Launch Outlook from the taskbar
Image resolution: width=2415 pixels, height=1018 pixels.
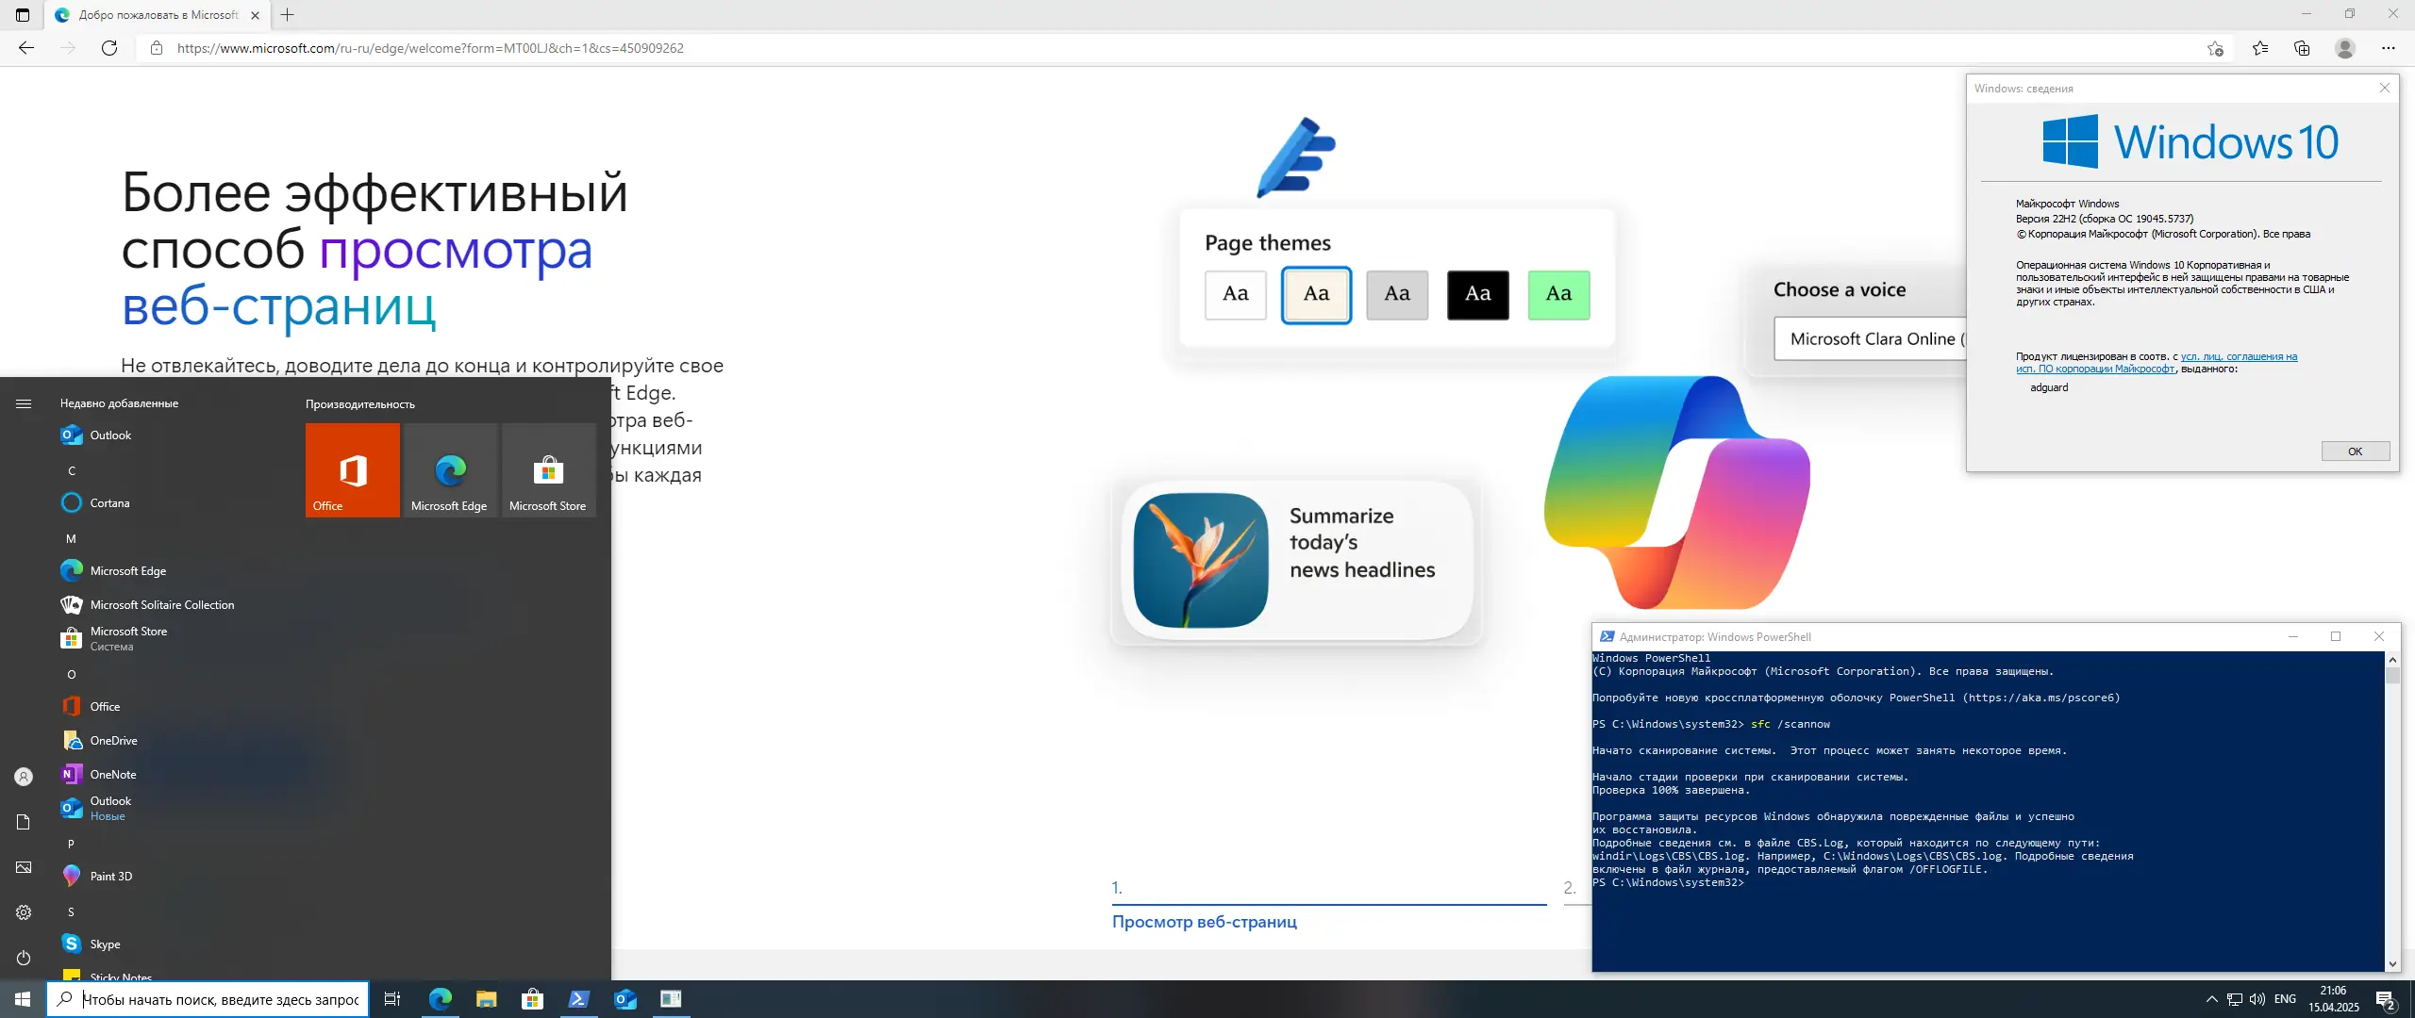625,999
